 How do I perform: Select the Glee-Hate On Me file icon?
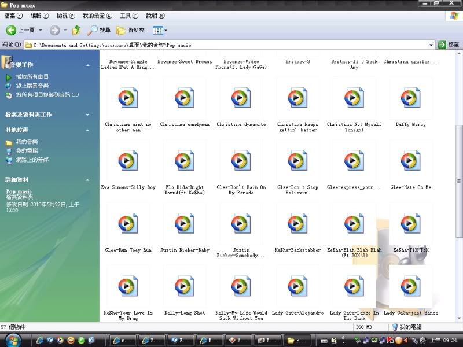(x=411, y=160)
